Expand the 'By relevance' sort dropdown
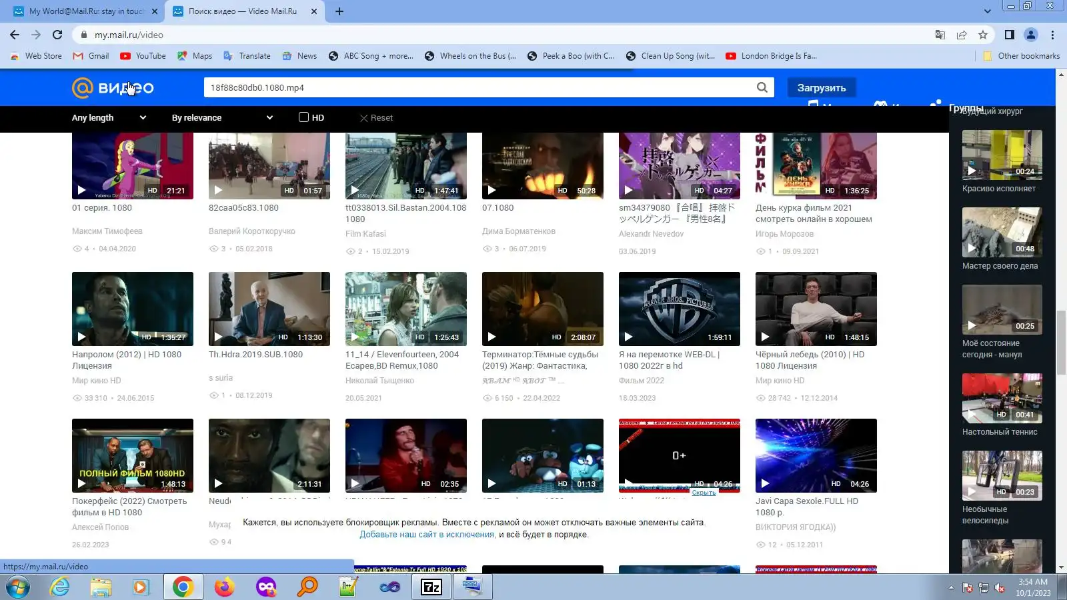1067x600 pixels. (222, 117)
